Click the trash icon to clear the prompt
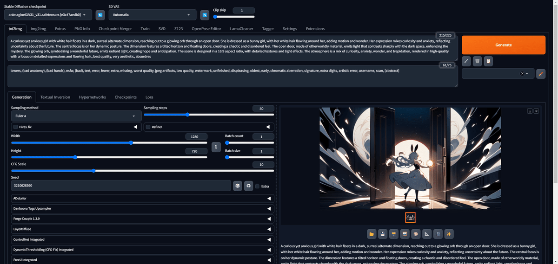 pyautogui.click(x=477, y=61)
